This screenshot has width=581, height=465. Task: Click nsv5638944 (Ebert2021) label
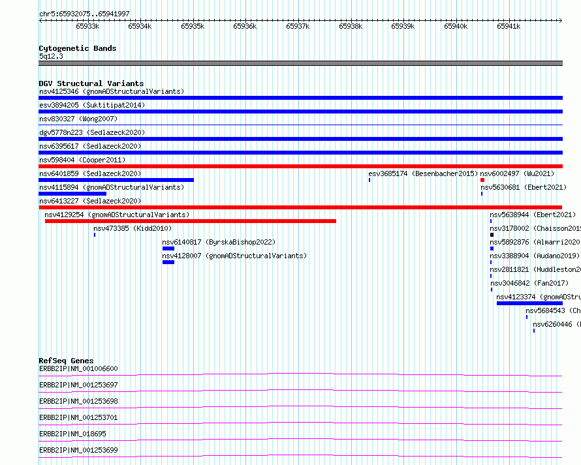(x=533, y=215)
